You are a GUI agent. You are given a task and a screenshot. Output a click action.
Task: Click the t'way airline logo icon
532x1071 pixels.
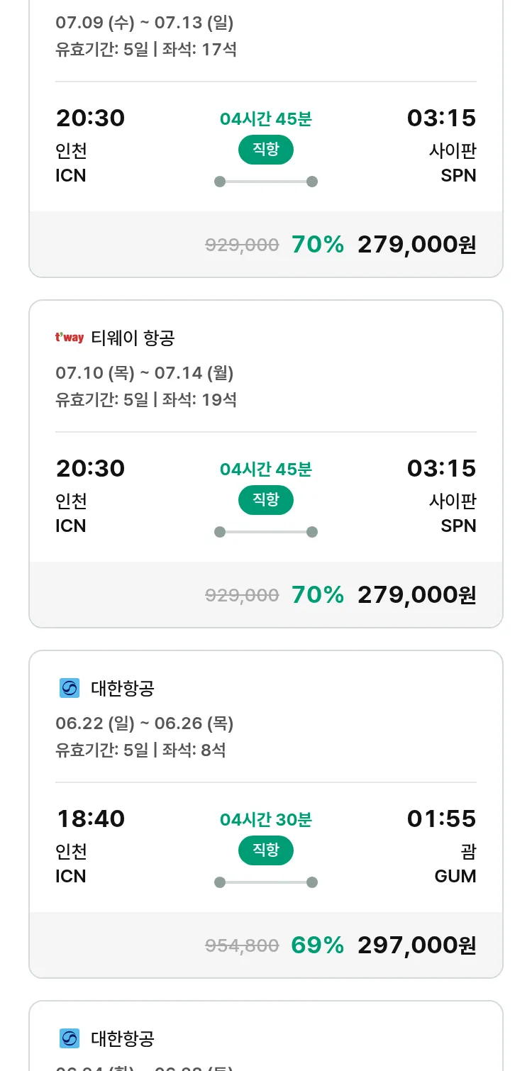(70, 338)
